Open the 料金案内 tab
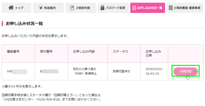205x106 pixels. click(48, 8)
